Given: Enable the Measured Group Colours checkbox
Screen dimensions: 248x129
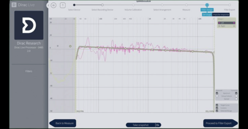Looking at the screenshot, I should point(217,96).
